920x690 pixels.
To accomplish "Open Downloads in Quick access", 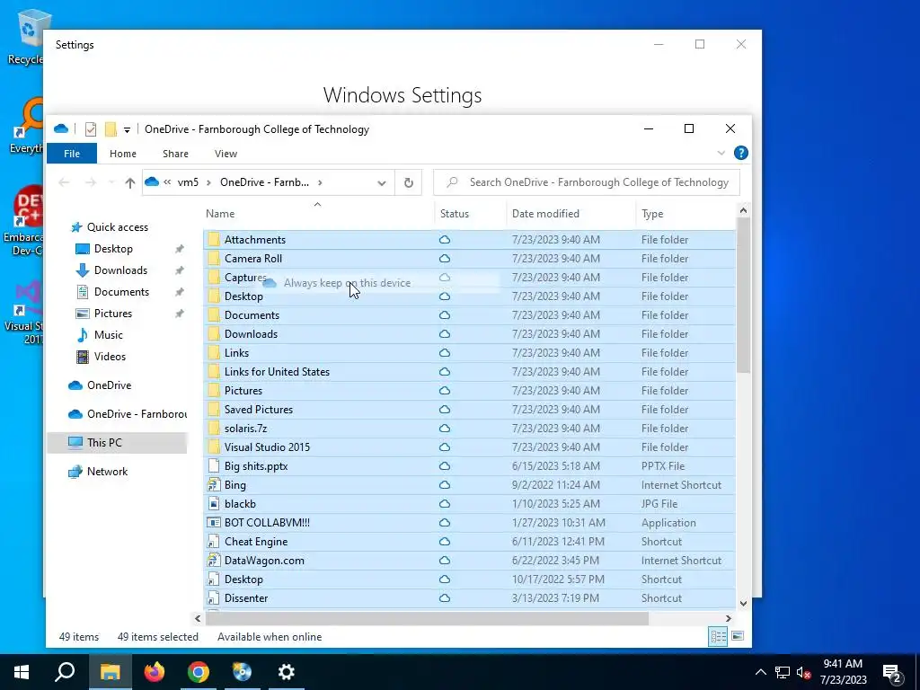I will (x=120, y=270).
